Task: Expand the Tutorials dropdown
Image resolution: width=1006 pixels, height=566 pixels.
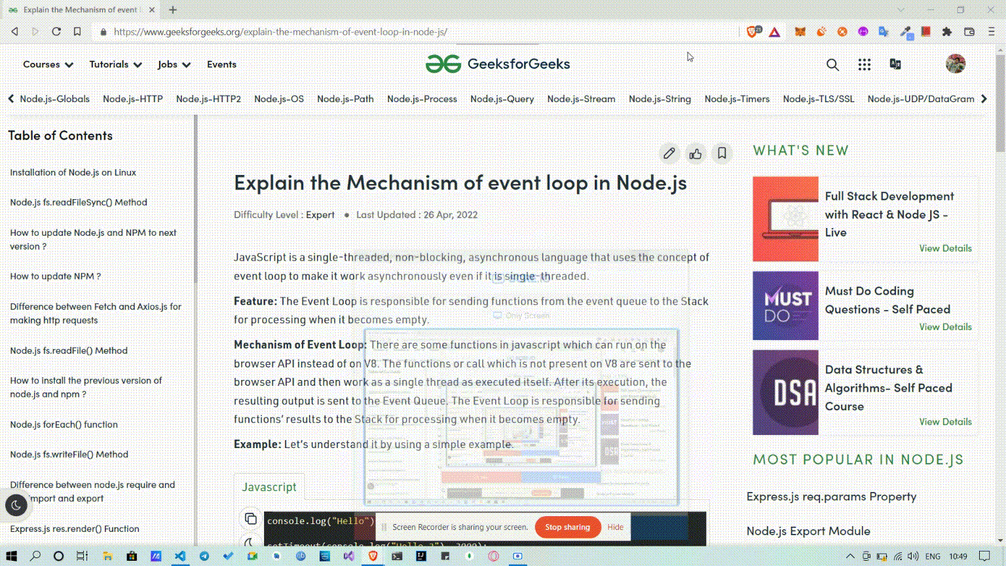Action: pos(115,64)
